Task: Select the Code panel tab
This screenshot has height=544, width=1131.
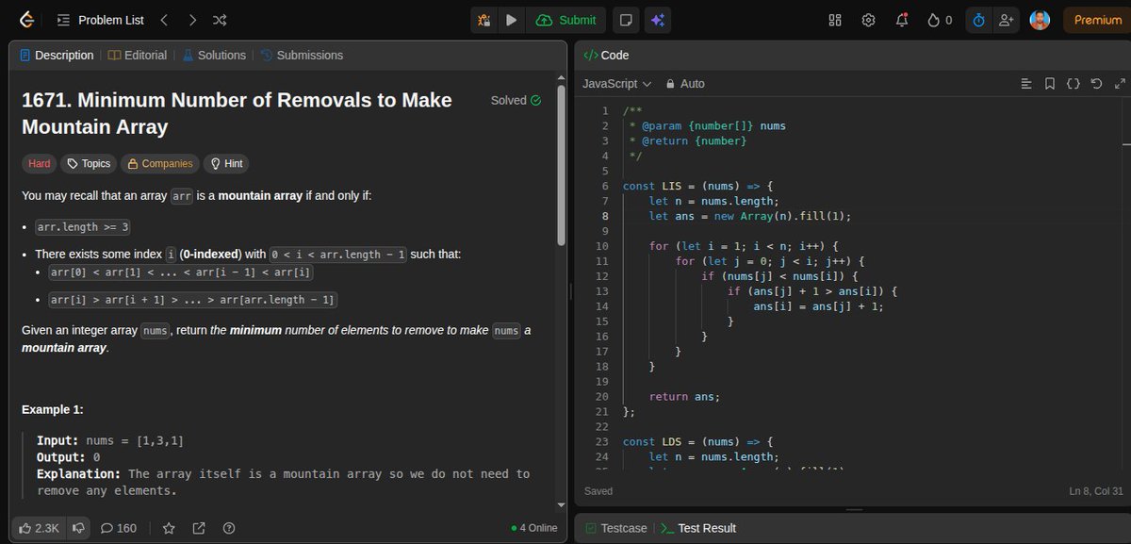Action: pyautogui.click(x=606, y=55)
